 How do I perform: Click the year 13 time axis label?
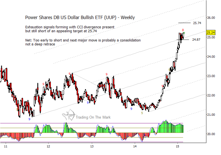point(92,146)
